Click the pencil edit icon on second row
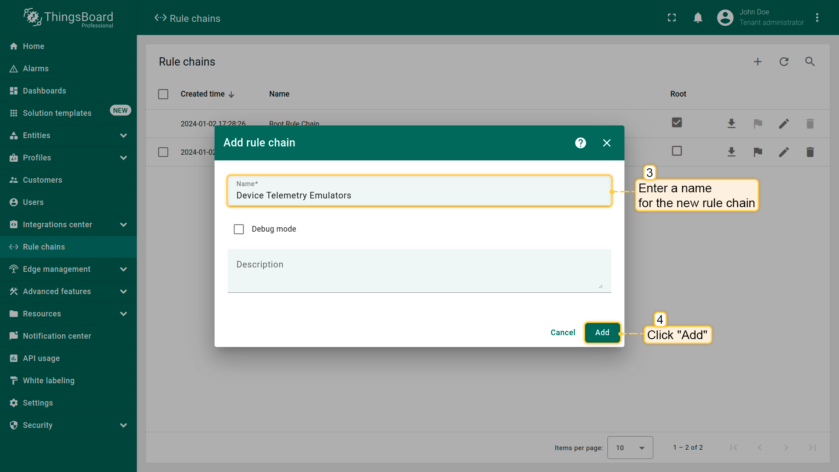The width and height of the screenshot is (839, 472). [x=784, y=152]
